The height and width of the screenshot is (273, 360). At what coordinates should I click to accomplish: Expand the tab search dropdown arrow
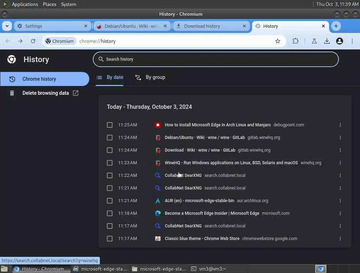7,26
